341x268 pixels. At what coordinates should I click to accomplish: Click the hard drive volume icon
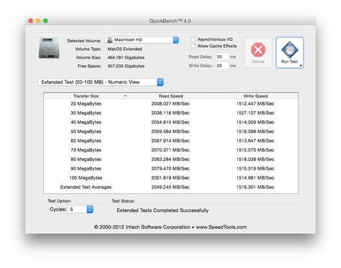tap(49, 48)
